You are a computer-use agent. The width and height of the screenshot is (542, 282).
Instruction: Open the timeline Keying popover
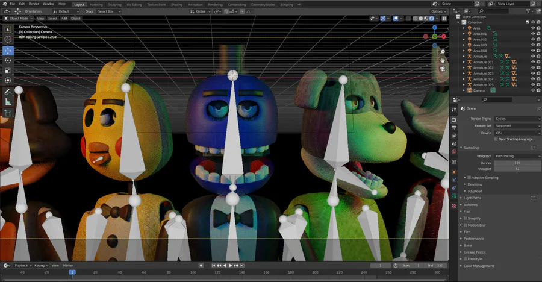coord(41,265)
